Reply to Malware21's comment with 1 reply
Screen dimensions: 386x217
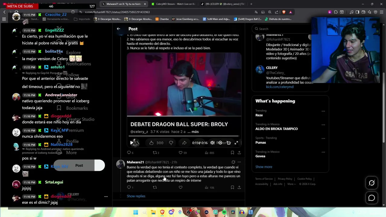point(130,187)
